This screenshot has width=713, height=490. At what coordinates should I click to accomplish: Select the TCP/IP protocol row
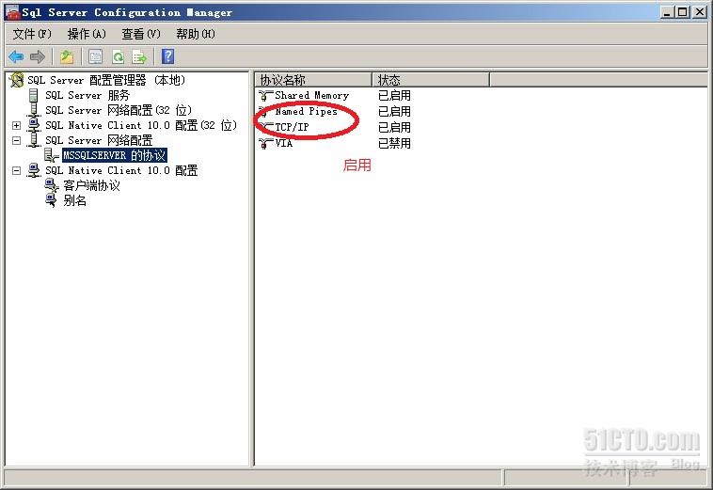[x=292, y=127]
